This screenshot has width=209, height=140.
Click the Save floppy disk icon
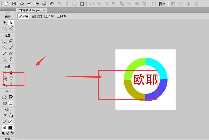[14, 4]
